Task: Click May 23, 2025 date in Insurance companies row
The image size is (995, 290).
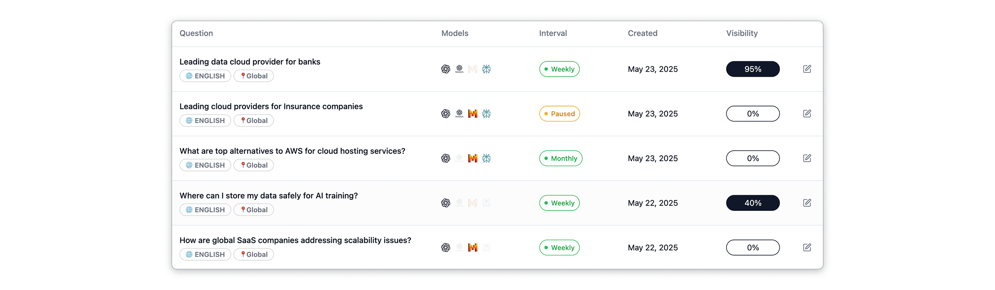Action: pyautogui.click(x=653, y=114)
